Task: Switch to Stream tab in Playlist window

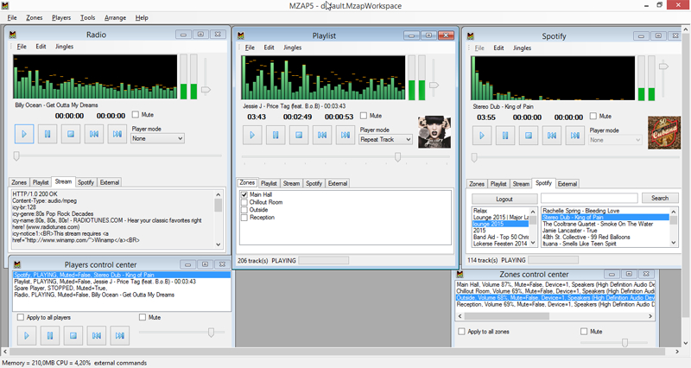Action: (291, 183)
